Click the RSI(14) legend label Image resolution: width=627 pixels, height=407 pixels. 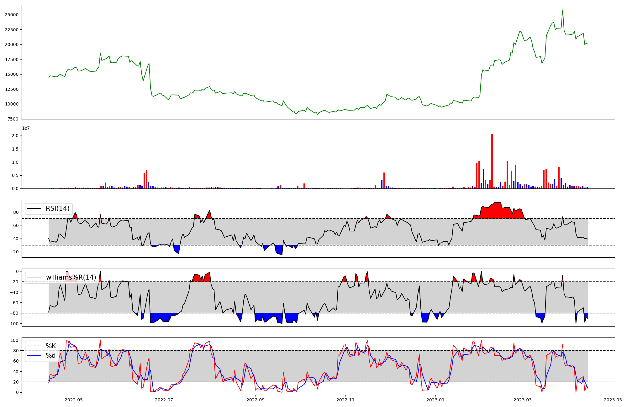[x=57, y=209]
